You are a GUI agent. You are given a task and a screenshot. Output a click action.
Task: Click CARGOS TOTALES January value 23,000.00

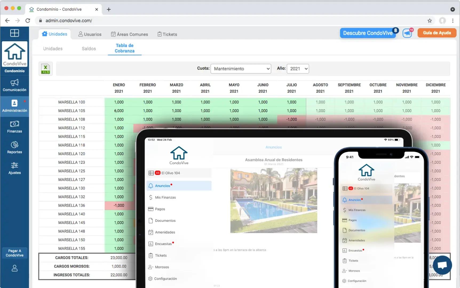[119, 258]
